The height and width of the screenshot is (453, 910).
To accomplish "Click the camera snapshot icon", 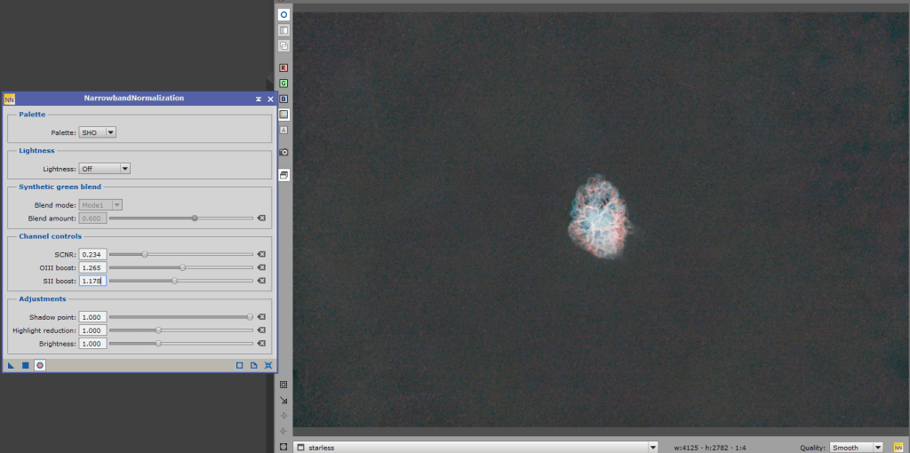I will 283,152.
